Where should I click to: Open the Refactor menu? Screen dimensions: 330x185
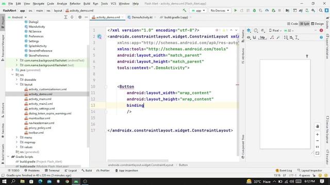click(75, 4)
